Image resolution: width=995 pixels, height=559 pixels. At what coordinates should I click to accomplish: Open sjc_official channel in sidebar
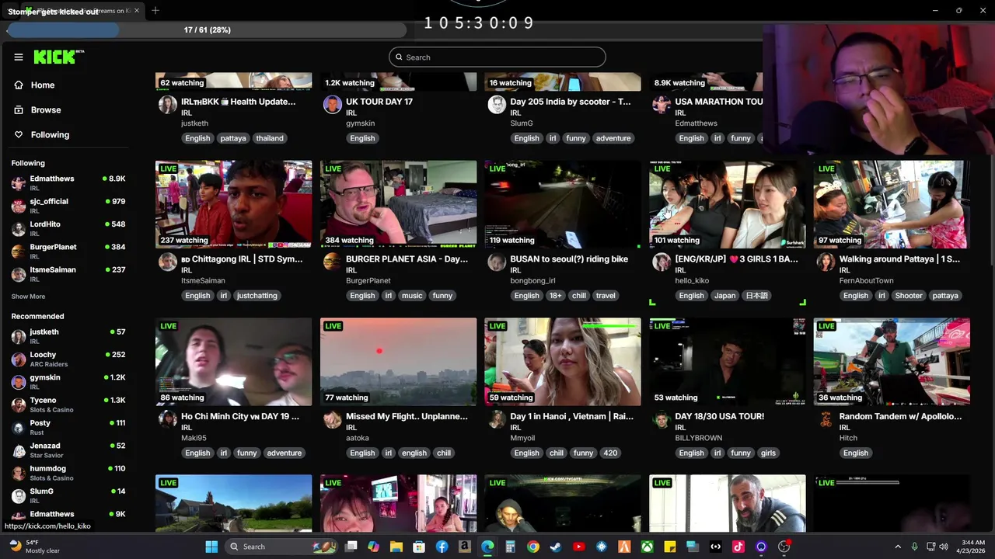coord(68,205)
